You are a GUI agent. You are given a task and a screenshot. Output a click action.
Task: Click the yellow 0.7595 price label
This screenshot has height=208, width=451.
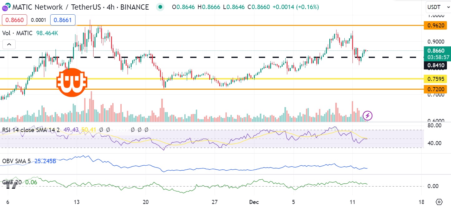(436, 79)
